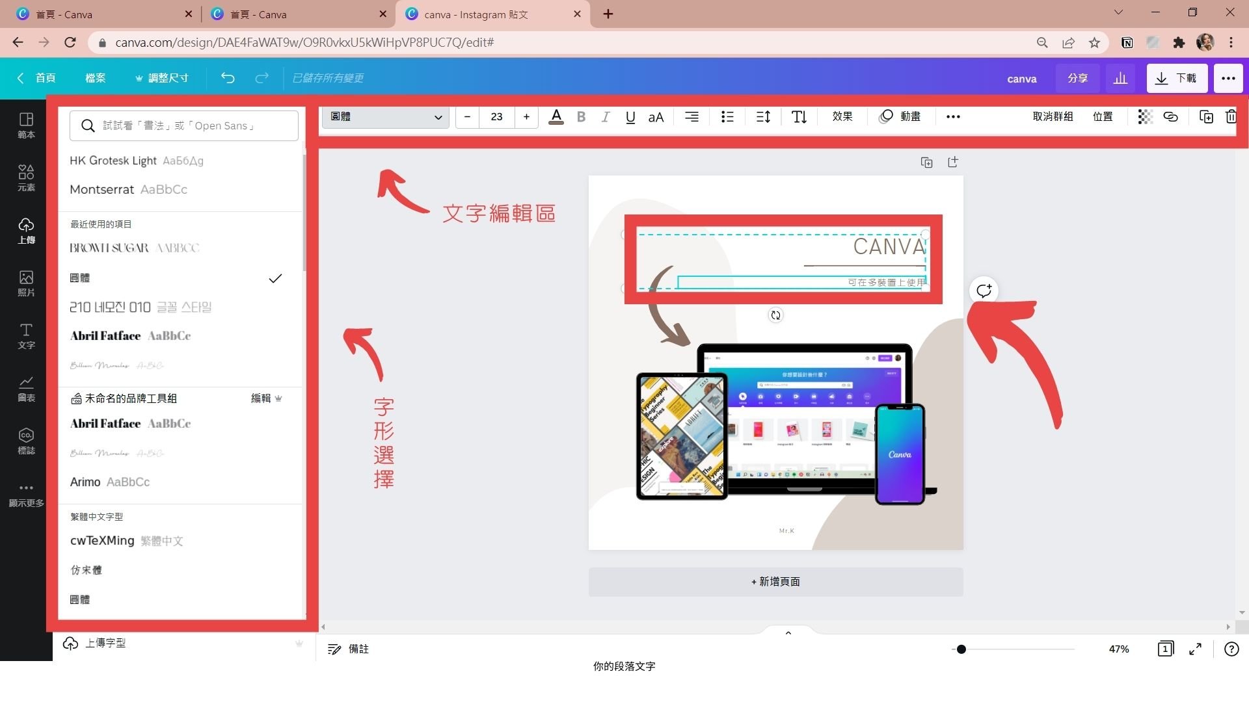Viewport: 1249px width, 702px height.
Task: Open the 動畫 animation options
Action: click(x=900, y=116)
